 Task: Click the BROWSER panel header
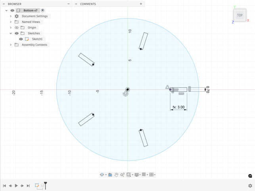[15, 4]
